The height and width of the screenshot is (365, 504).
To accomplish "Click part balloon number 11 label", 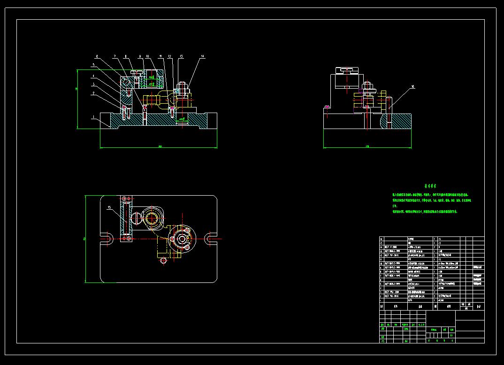I will click(160, 56).
